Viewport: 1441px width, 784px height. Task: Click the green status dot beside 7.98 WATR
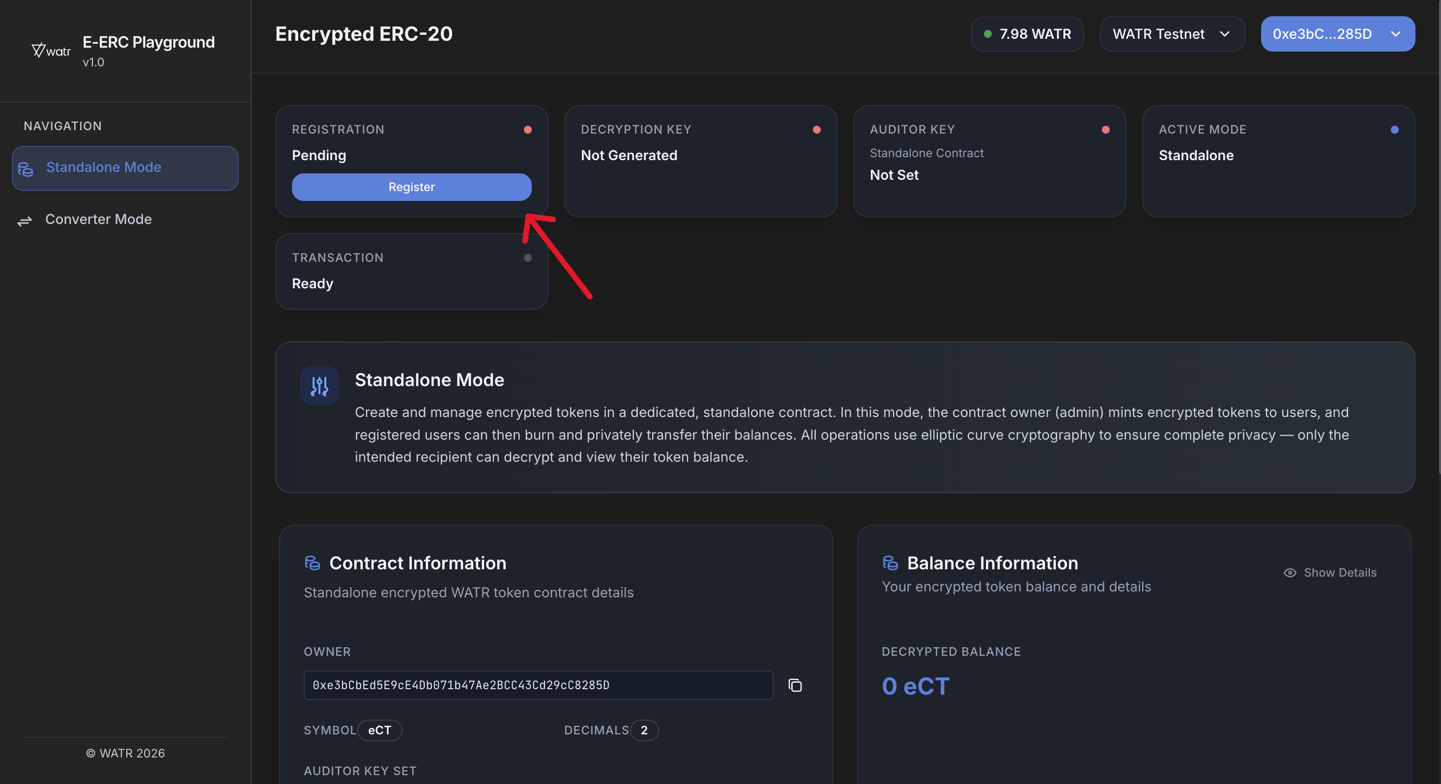[987, 34]
